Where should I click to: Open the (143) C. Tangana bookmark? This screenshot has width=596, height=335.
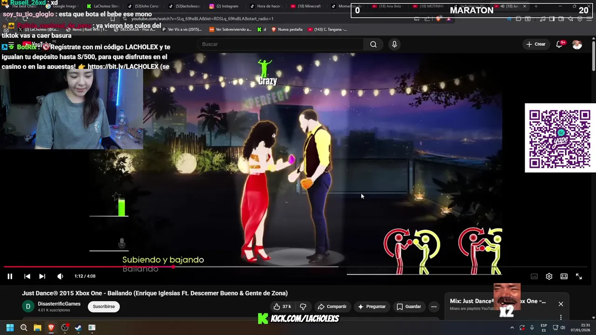click(x=327, y=29)
